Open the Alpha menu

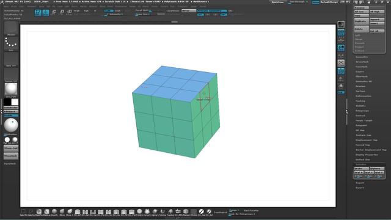pyautogui.click(x=6, y=7)
